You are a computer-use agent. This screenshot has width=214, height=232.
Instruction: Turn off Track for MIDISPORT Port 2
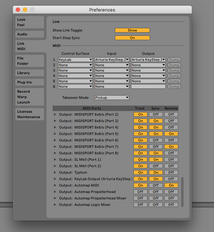click(x=140, y=115)
